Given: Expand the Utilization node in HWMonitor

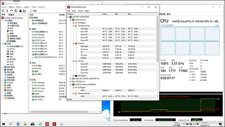Looking at the screenshot, I should click(x=73, y=76).
